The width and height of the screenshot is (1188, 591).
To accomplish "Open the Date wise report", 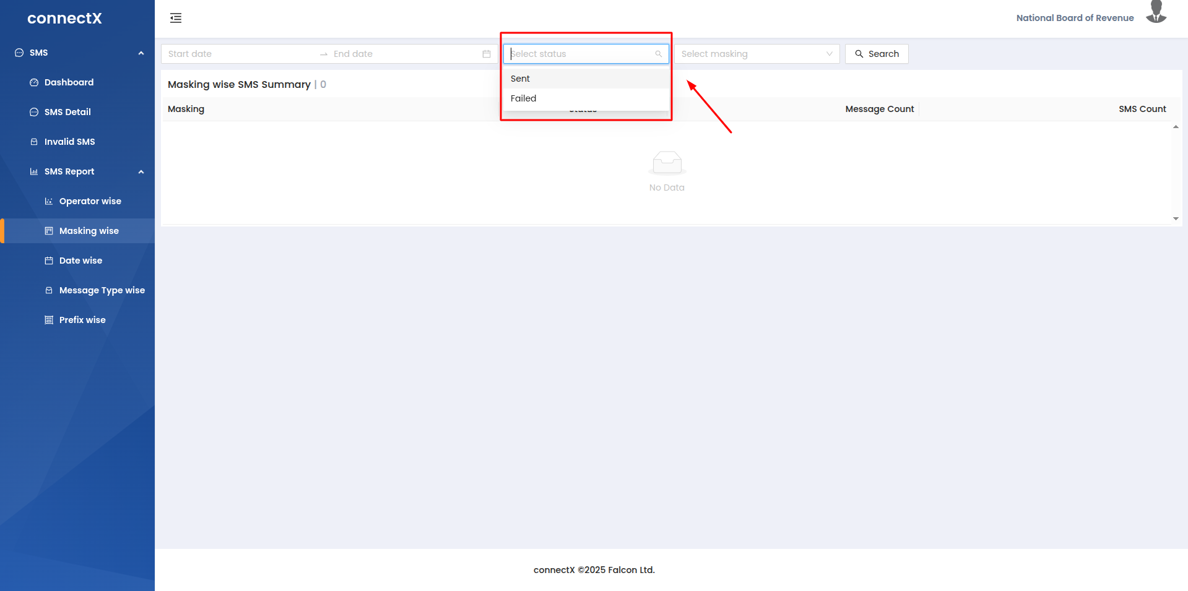I will point(80,261).
